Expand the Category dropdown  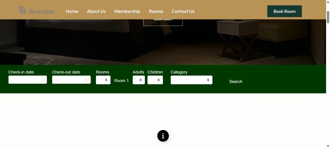pos(192,80)
